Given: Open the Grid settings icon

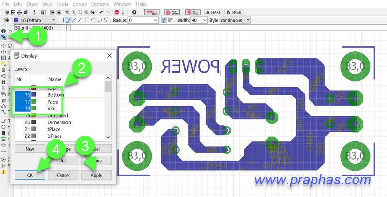Looking at the screenshot, I should (x=7, y=20).
